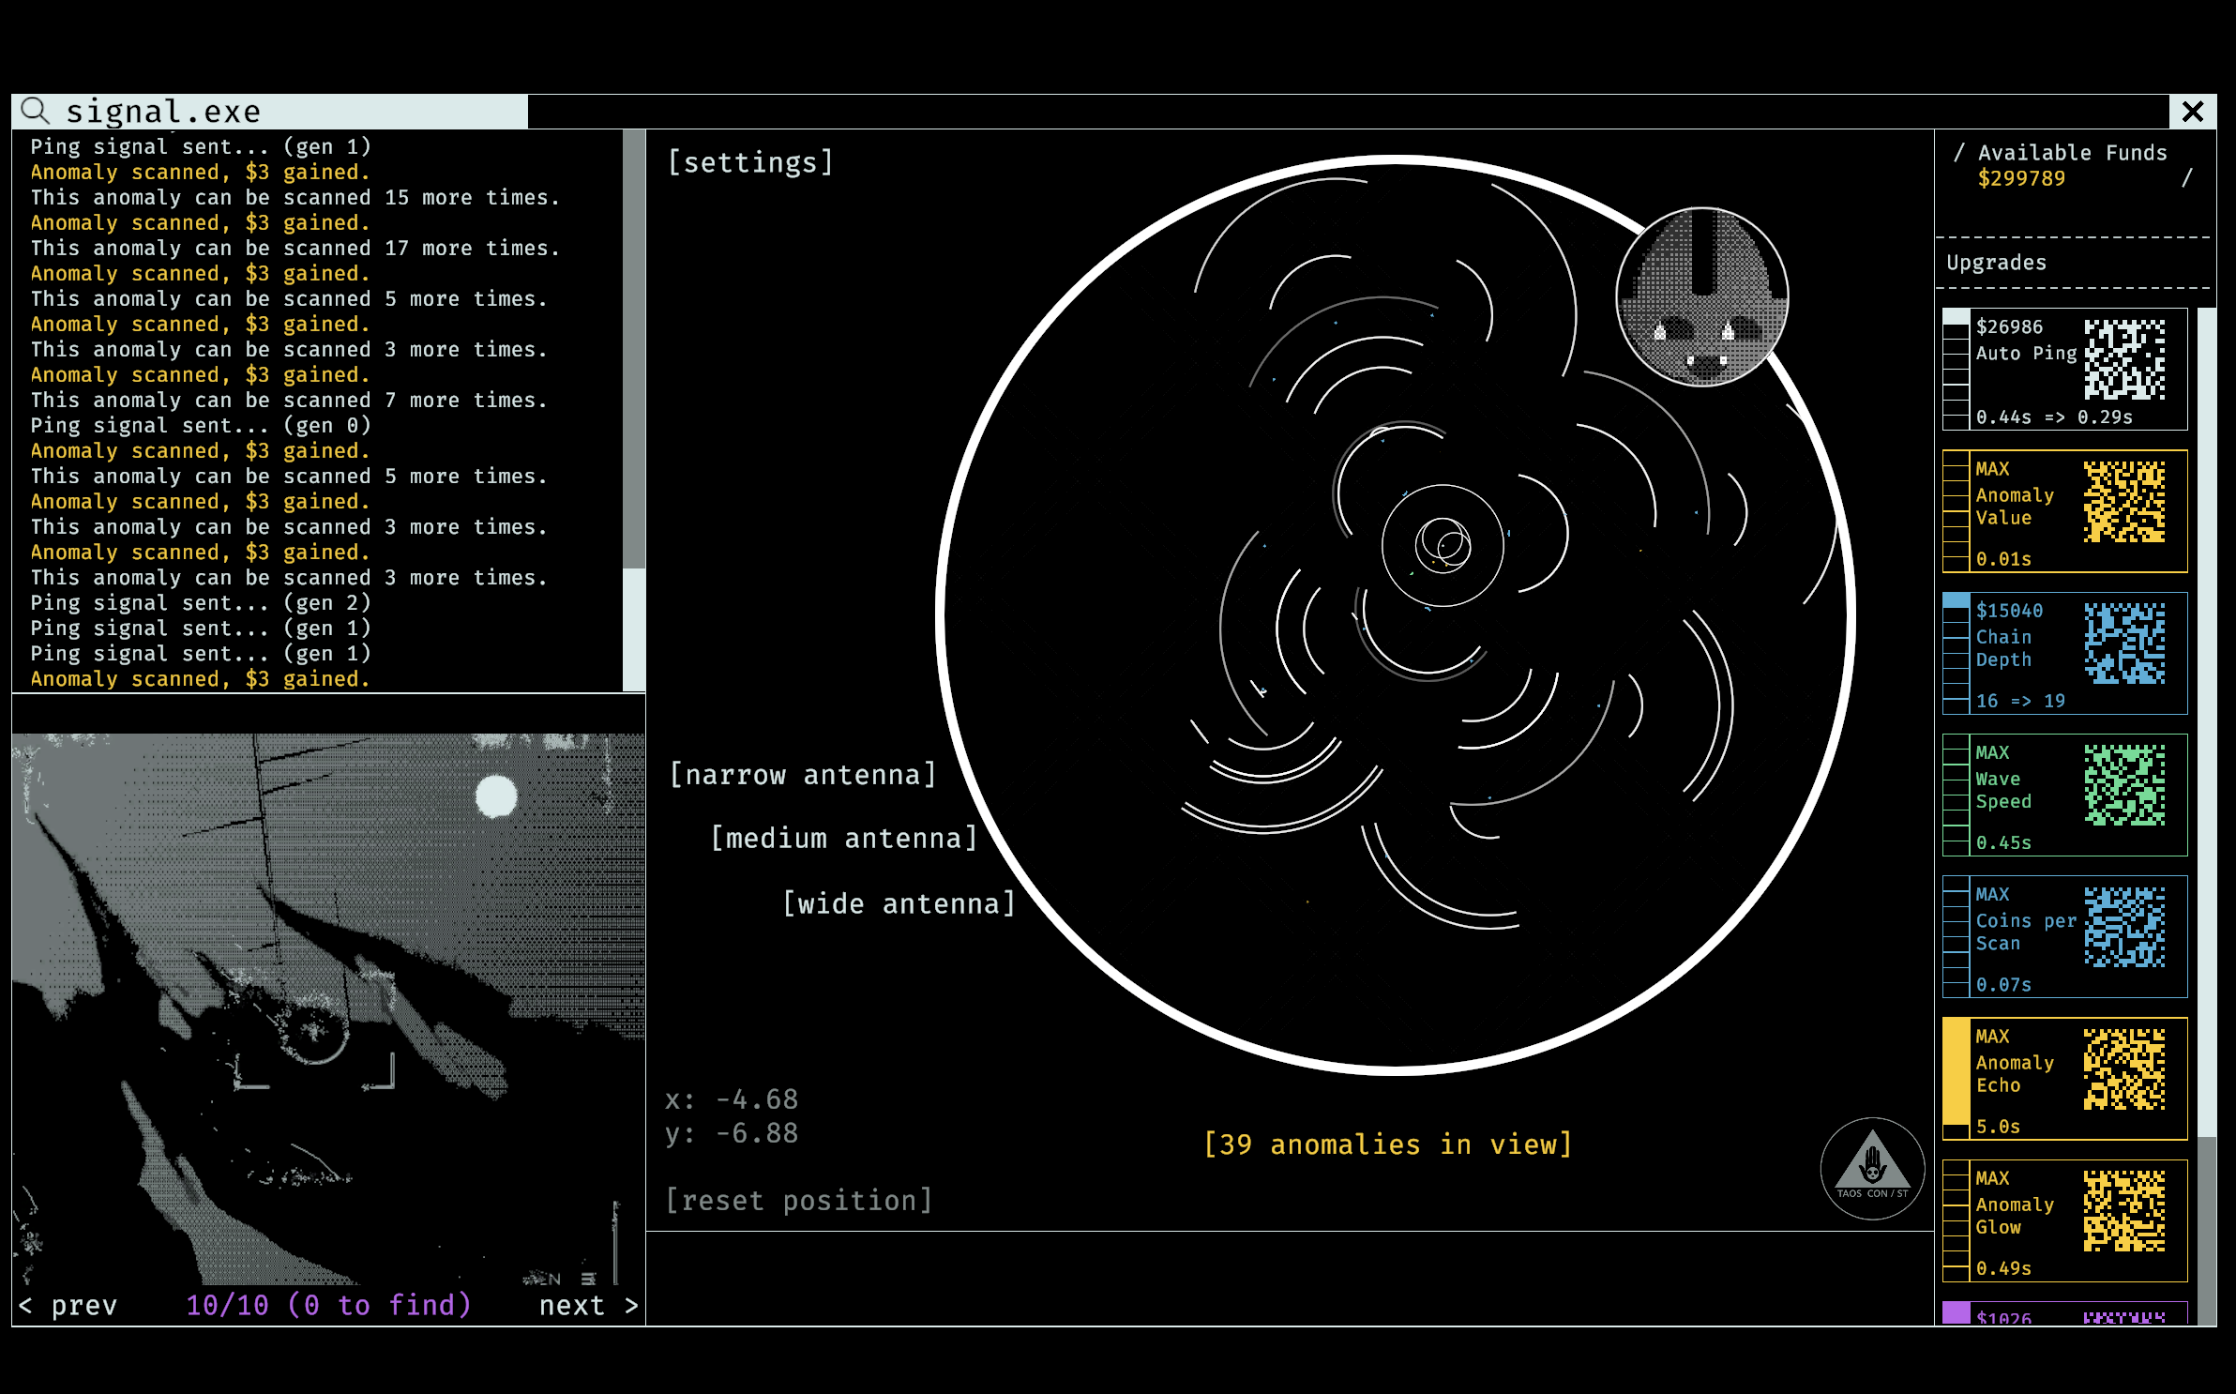Click the Wave Speed green QR icon
The image size is (2236, 1394).
pos(2124,785)
